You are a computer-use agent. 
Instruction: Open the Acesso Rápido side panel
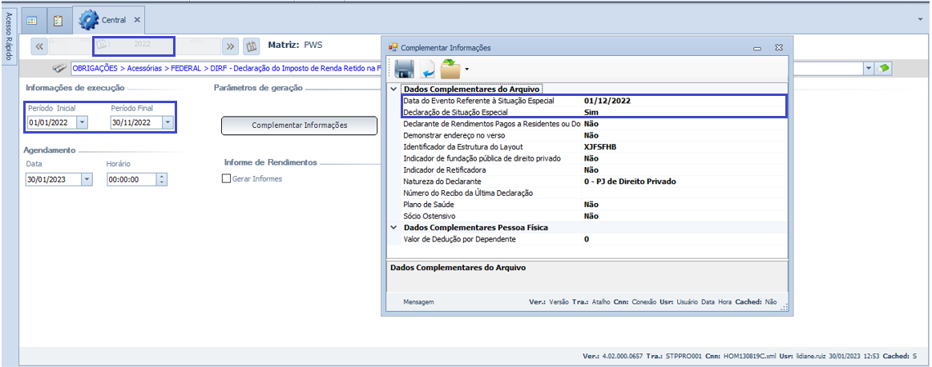[8, 49]
